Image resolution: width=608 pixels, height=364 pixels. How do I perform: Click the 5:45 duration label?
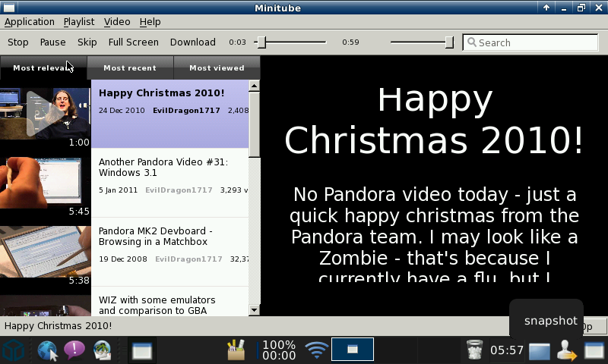pyautogui.click(x=79, y=212)
